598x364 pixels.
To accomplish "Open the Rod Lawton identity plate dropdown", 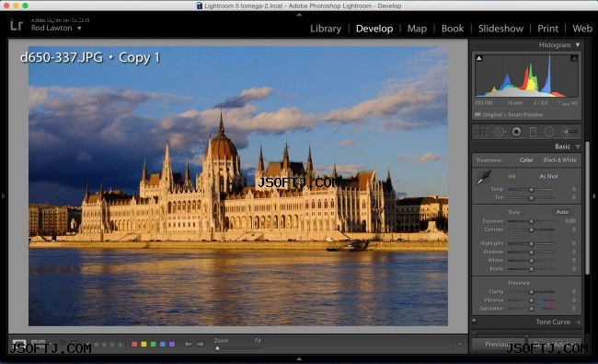I will tap(79, 29).
